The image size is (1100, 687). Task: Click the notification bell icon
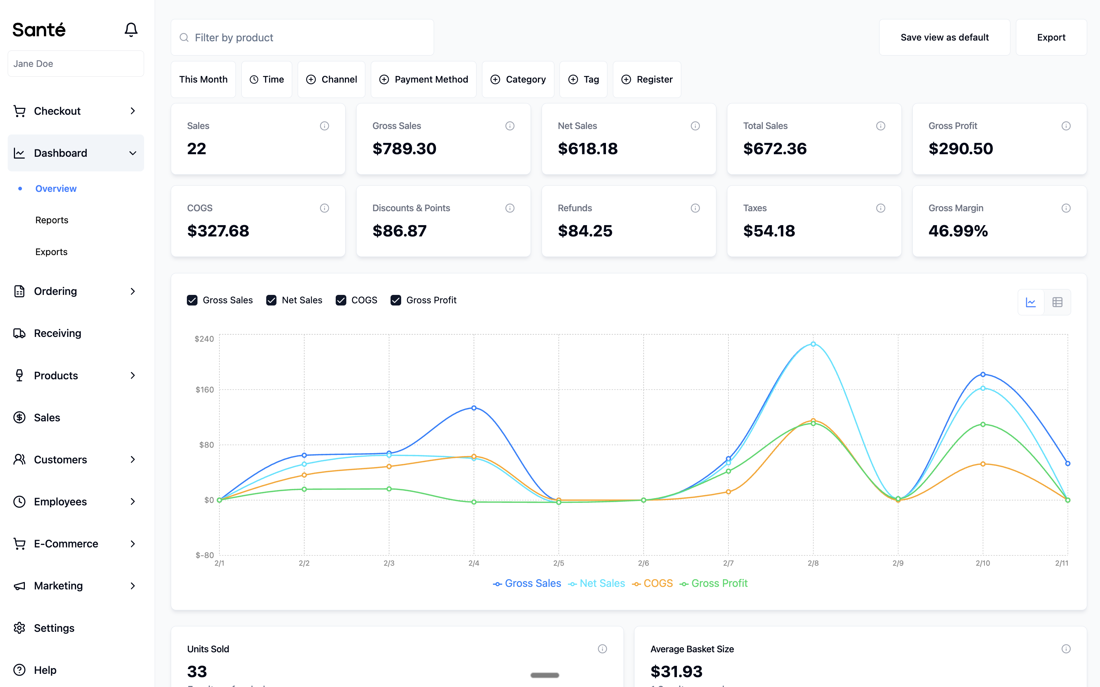[131, 30]
